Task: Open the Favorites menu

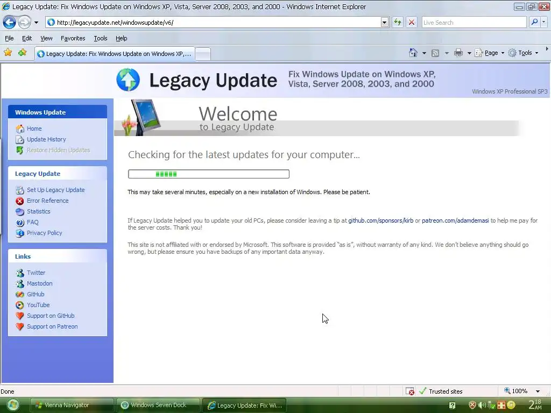Action: [x=73, y=38]
